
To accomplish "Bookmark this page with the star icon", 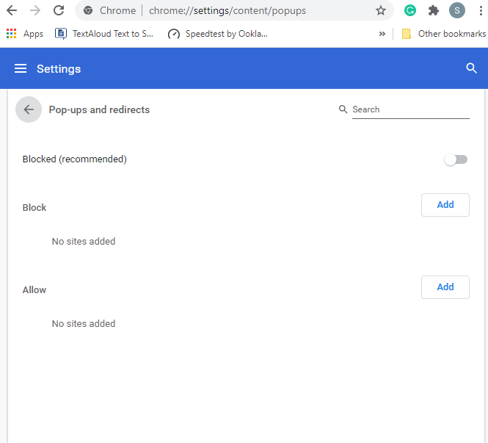I will click(380, 10).
